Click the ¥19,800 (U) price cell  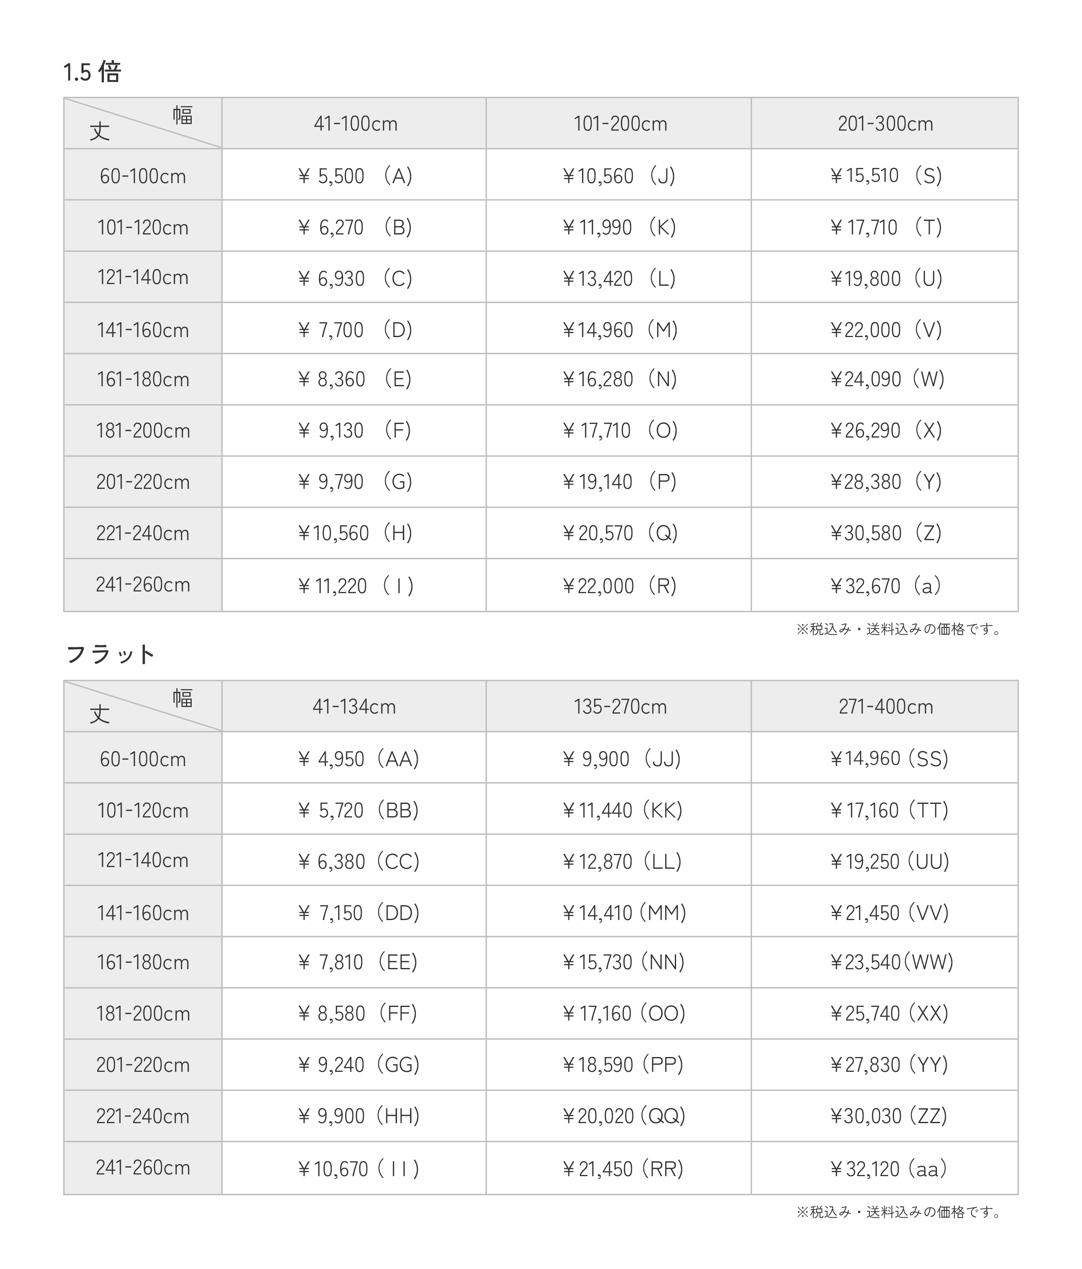pyautogui.click(x=885, y=279)
